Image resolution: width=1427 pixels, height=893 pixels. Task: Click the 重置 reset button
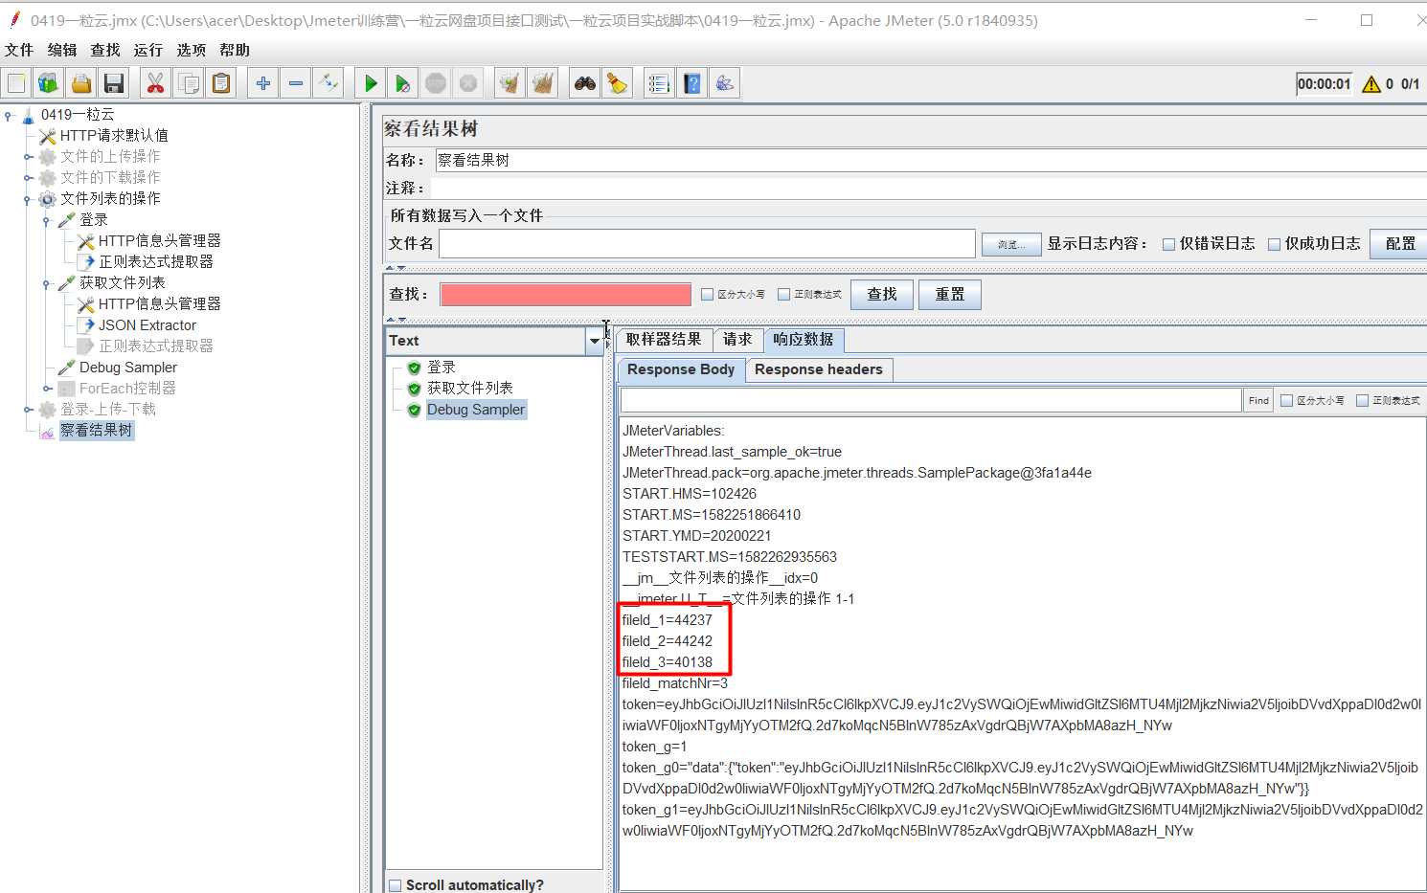(x=949, y=294)
